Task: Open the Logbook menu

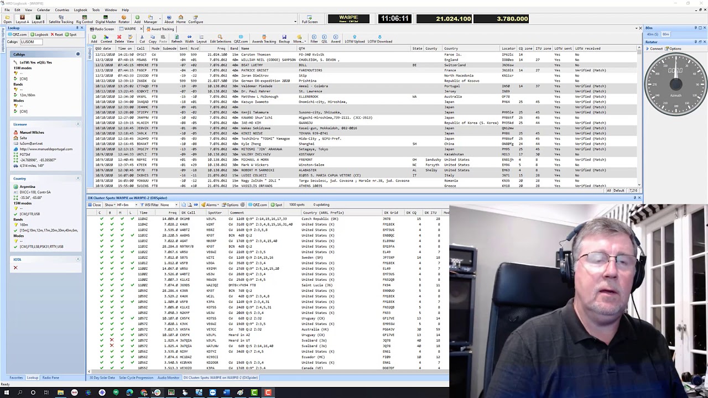Action: pos(80,10)
